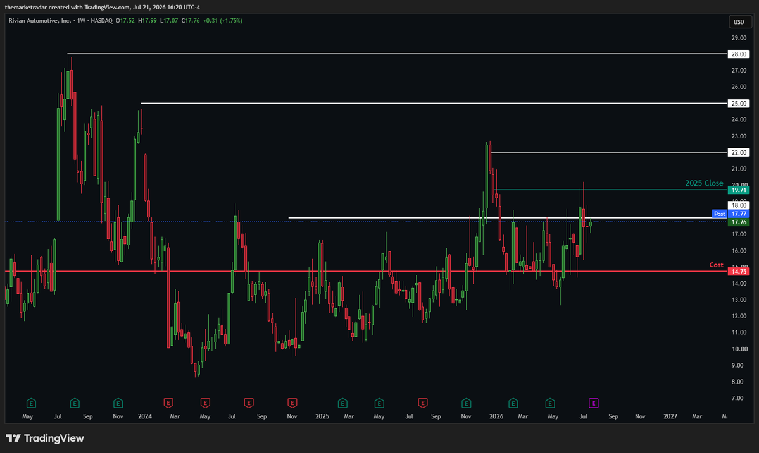The image size is (759, 453).
Task: Click the 10.00 value on the price axis
Action: coord(739,349)
